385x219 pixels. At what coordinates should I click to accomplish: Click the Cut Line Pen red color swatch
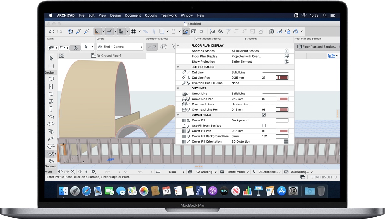(281, 78)
